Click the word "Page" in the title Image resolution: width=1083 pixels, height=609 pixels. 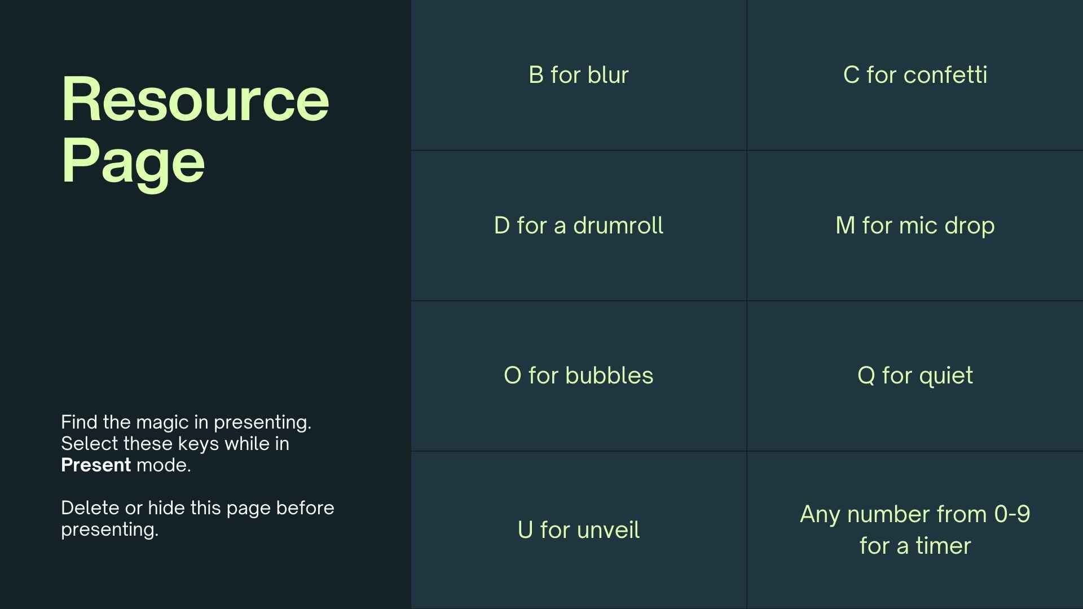point(133,162)
